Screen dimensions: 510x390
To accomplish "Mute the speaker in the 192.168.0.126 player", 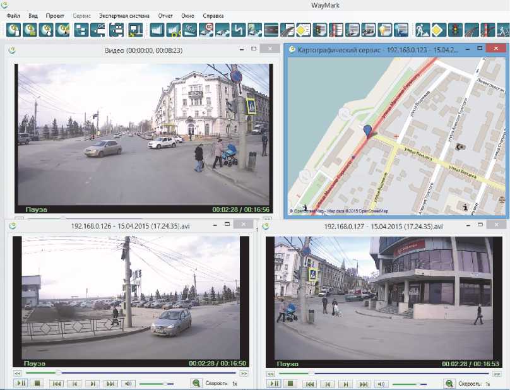I will pyautogui.click(x=129, y=383).
